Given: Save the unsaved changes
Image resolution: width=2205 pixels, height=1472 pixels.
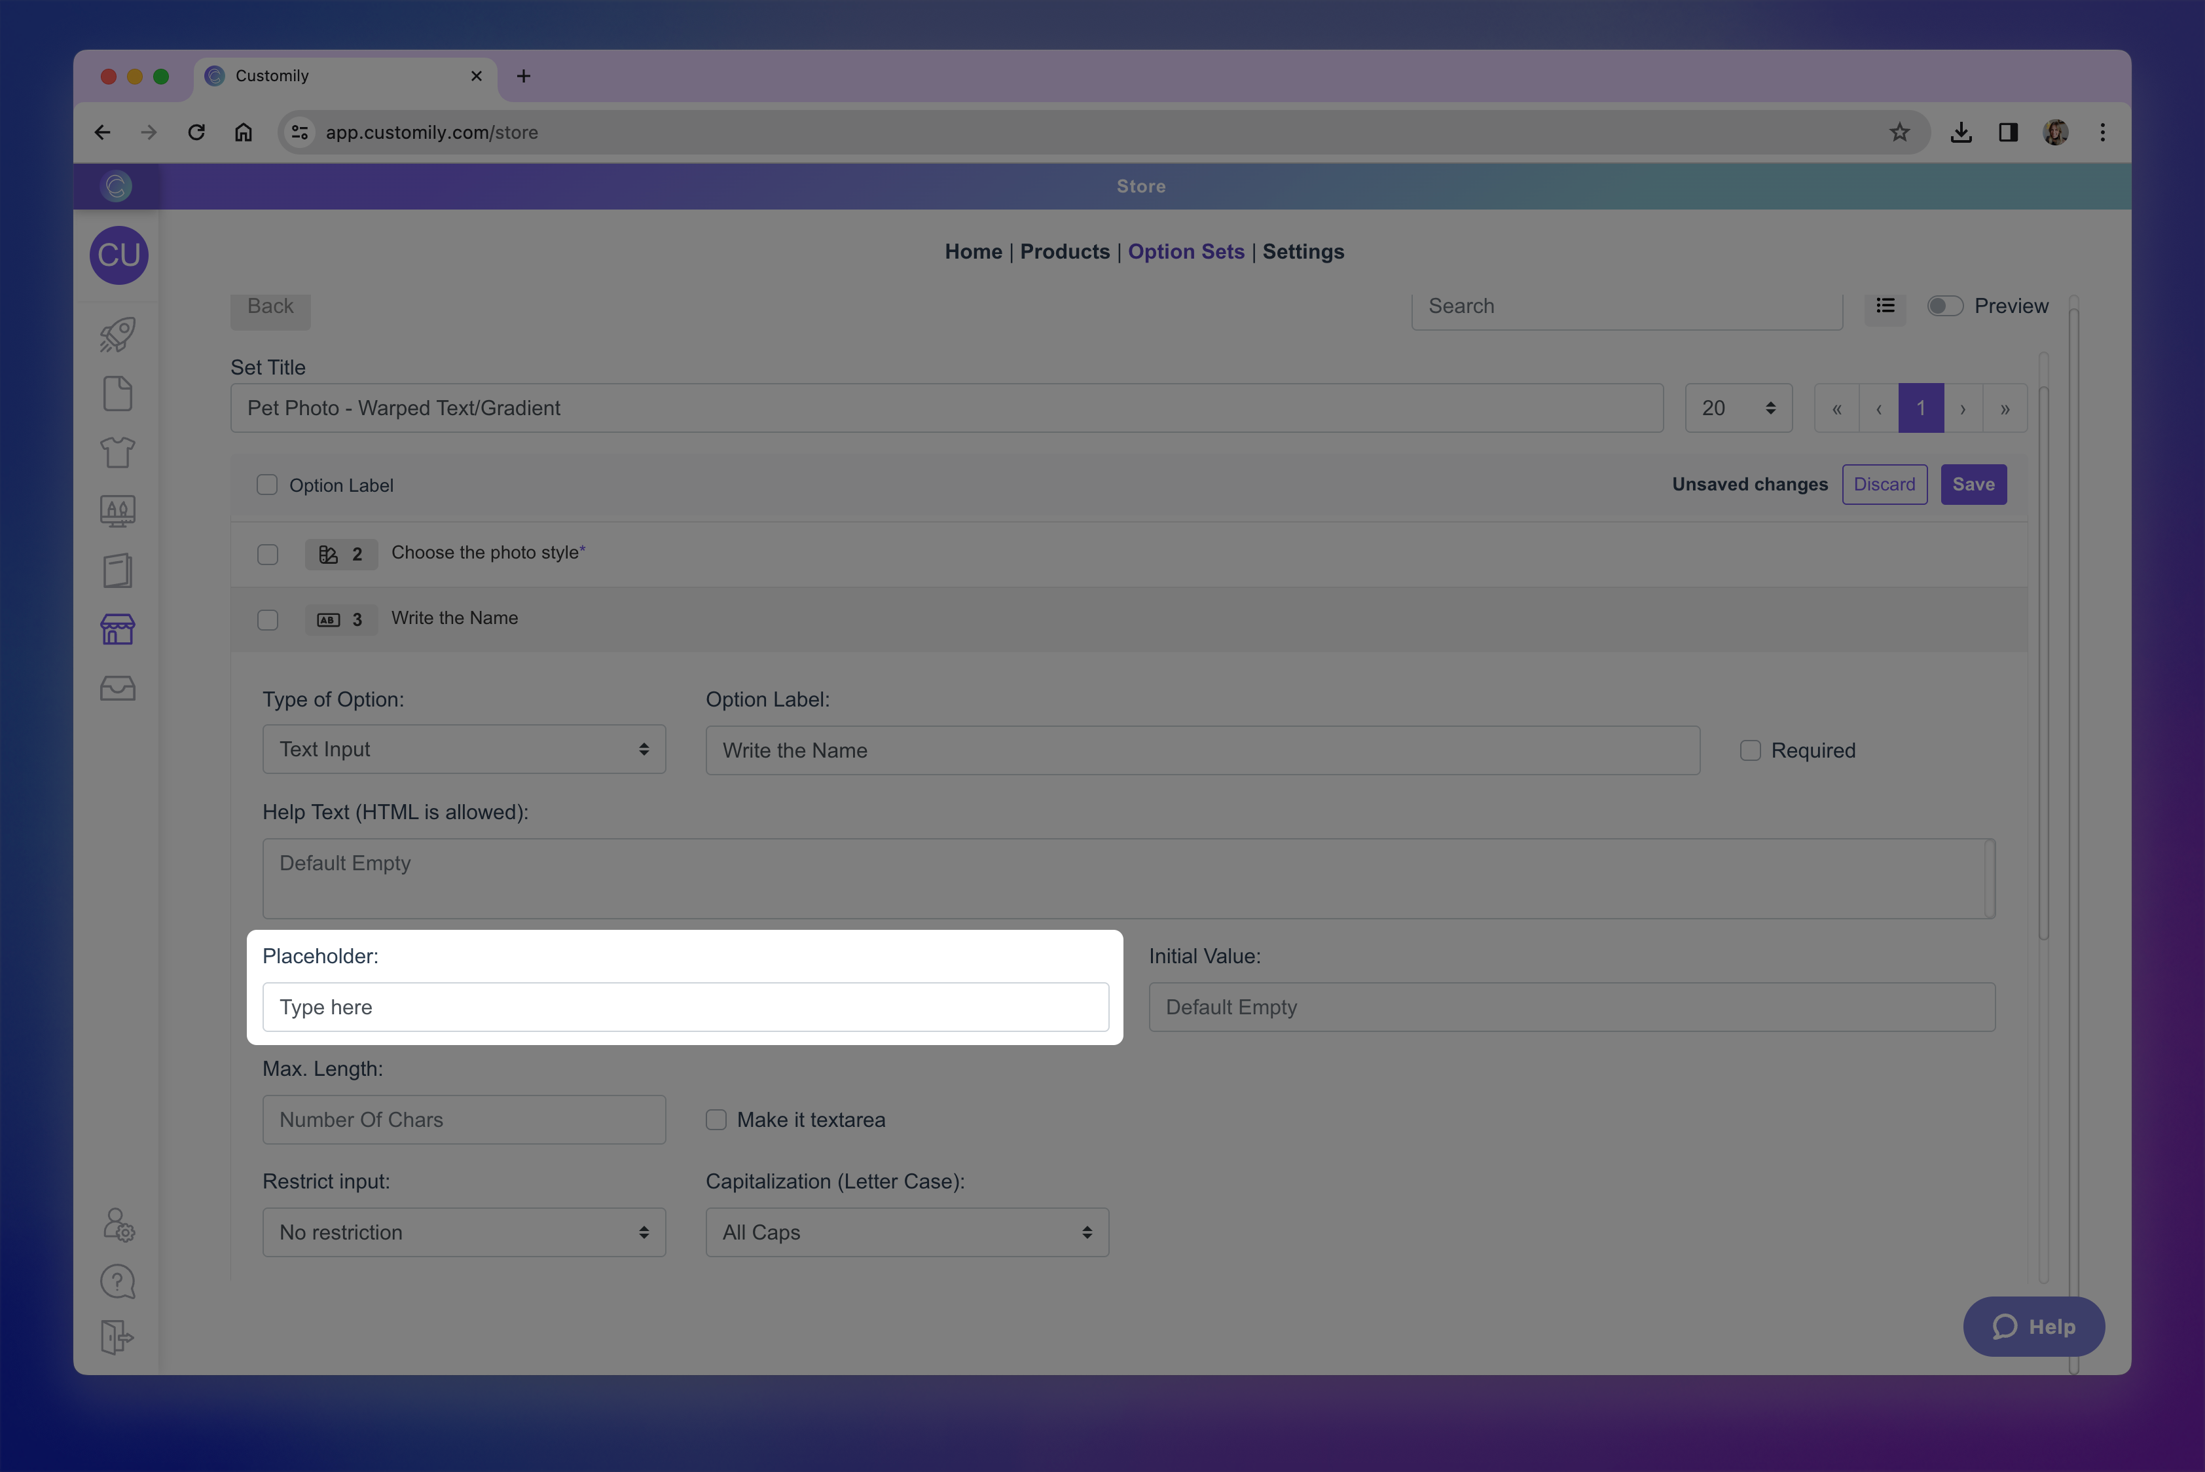Looking at the screenshot, I should point(1973,485).
